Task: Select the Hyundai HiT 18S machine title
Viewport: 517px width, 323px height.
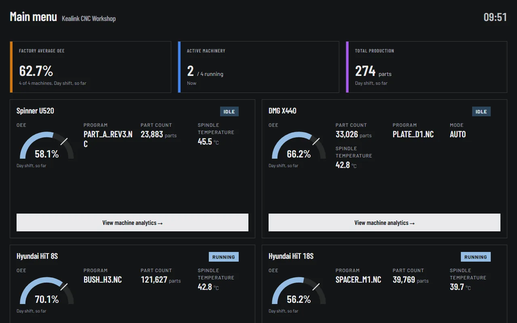Action: click(291, 256)
